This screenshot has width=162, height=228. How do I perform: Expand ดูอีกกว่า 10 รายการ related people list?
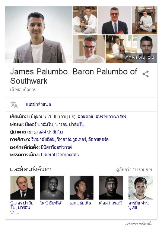click(x=134, y=170)
